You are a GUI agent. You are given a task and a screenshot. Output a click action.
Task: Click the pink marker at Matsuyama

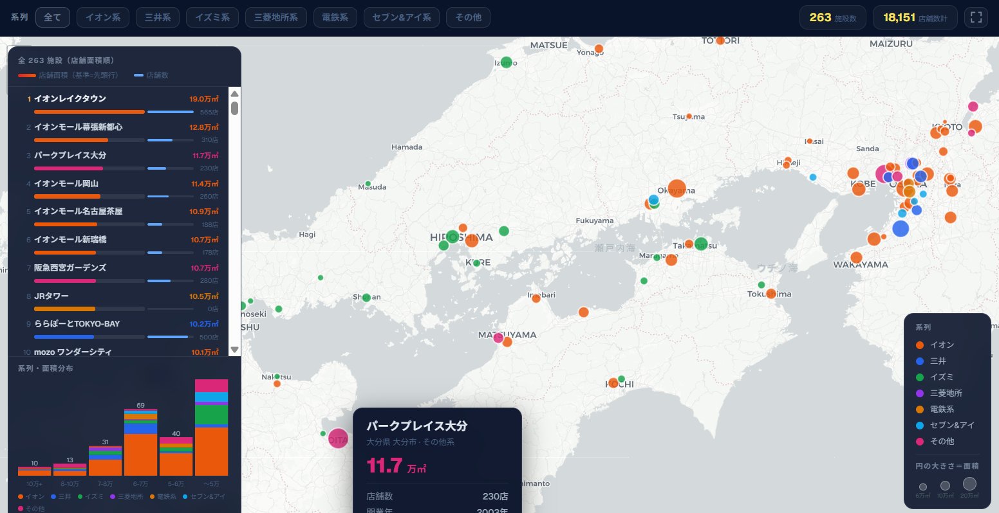pyautogui.click(x=498, y=338)
